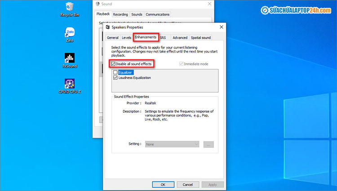Switch to the Levels tab

[126, 38]
